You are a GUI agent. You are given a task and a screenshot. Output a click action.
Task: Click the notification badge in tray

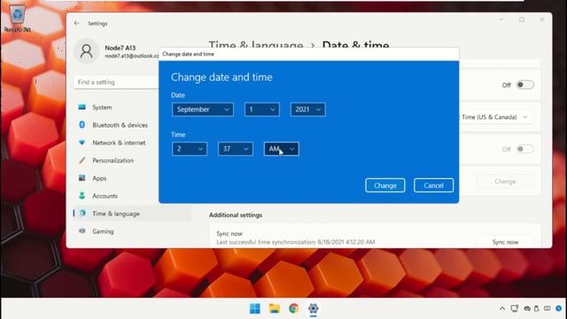pos(559,308)
